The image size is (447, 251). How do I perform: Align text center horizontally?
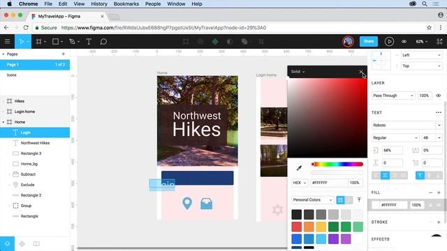(385, 175)
